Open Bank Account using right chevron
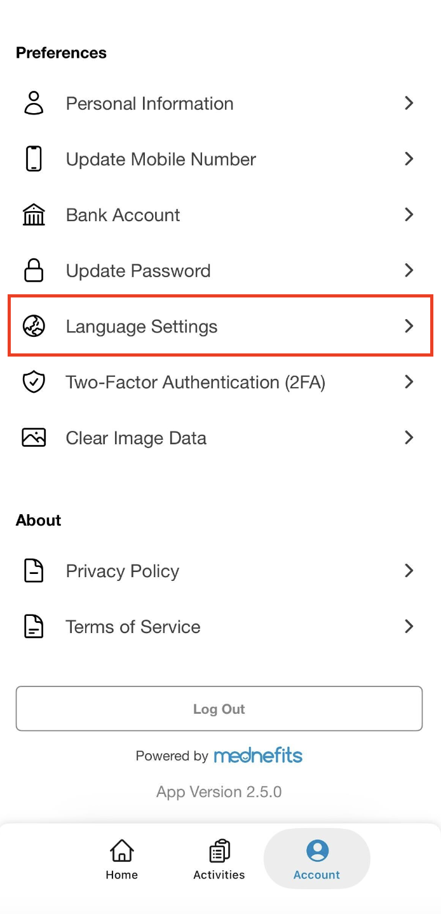This screenshot has width=441, height=914. 409,215
